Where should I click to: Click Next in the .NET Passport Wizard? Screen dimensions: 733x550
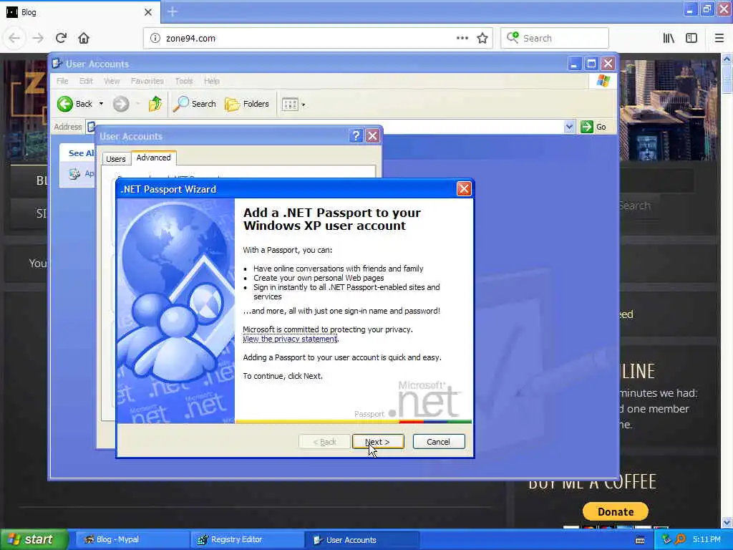[x=378, y=441]
